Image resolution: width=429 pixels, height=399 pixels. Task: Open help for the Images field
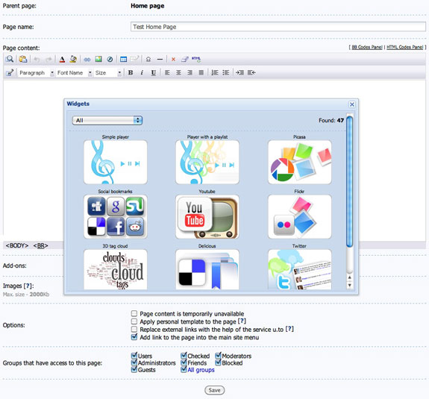[x=28, y=286]
